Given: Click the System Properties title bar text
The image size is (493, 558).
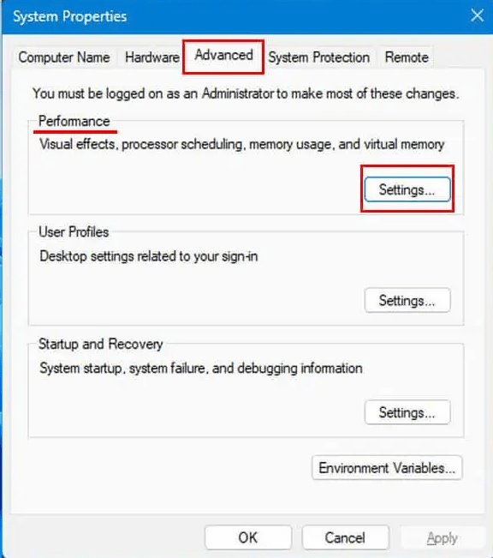Looking at the screenshot, I should (69, 16).
